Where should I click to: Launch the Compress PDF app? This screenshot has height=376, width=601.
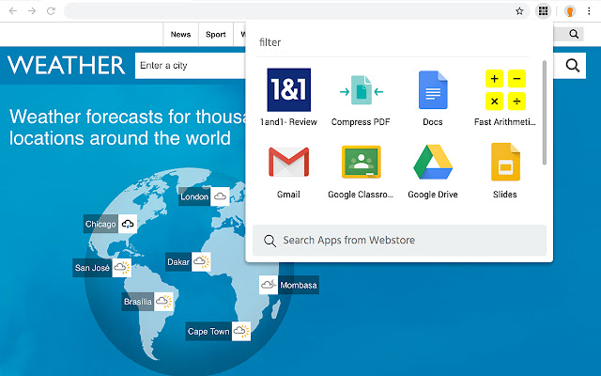[361, 90]
